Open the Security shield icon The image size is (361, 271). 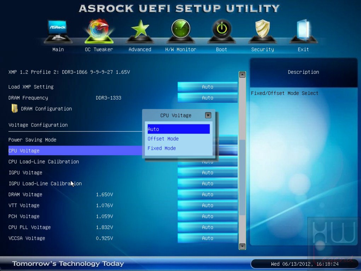(x=263, y=31)
